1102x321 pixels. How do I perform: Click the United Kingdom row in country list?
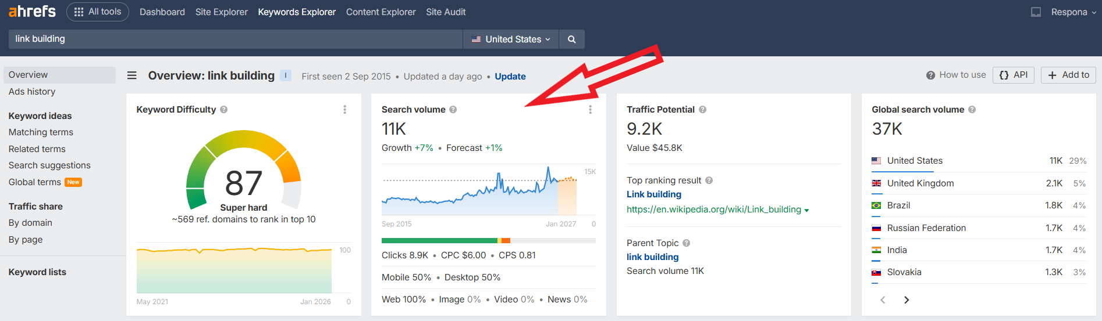click(979, 183)
